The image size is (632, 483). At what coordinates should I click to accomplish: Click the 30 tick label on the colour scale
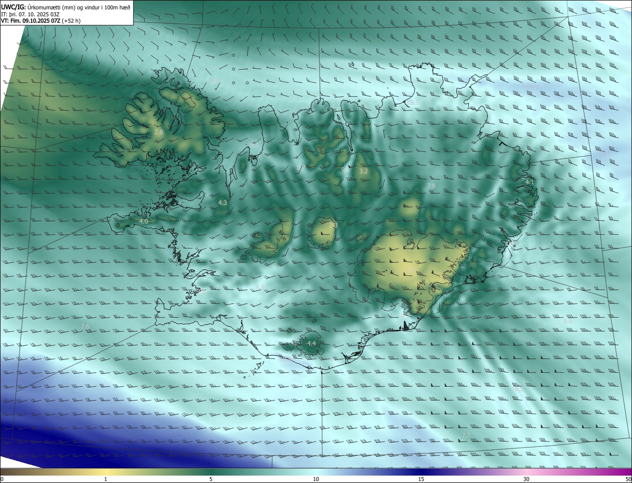pos(526,480)
